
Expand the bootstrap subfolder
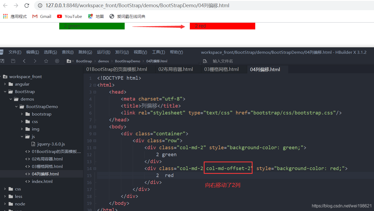tap(22, 114)
